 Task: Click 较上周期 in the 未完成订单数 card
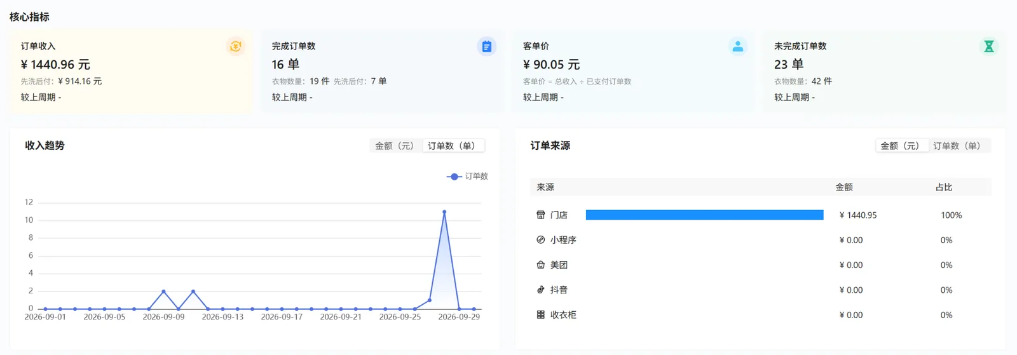tap(795, 97)
